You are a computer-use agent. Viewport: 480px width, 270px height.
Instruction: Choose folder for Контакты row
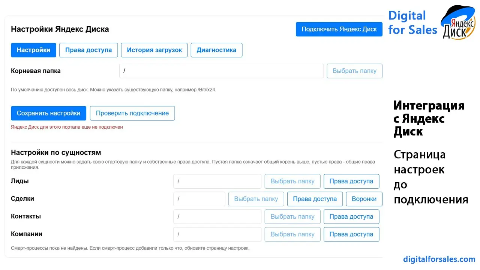[292, 217]
